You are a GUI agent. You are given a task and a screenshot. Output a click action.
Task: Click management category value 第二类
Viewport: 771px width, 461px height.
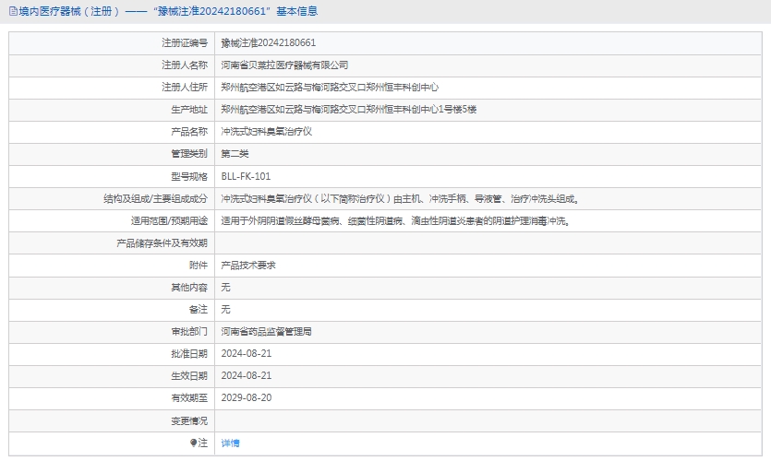[235, 154]
